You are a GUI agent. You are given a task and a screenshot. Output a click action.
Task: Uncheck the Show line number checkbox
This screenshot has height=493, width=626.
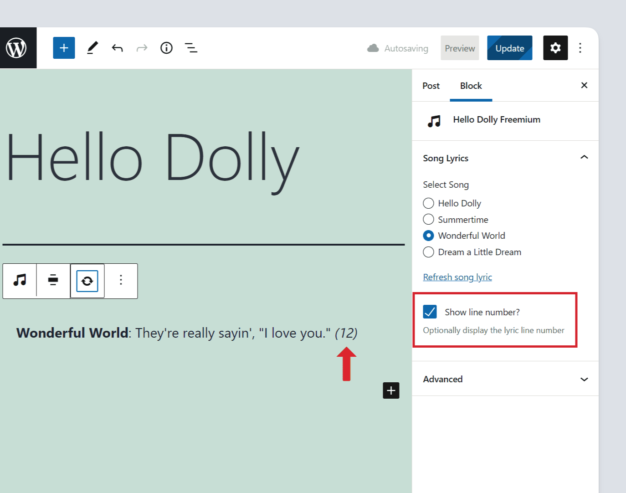430,312
